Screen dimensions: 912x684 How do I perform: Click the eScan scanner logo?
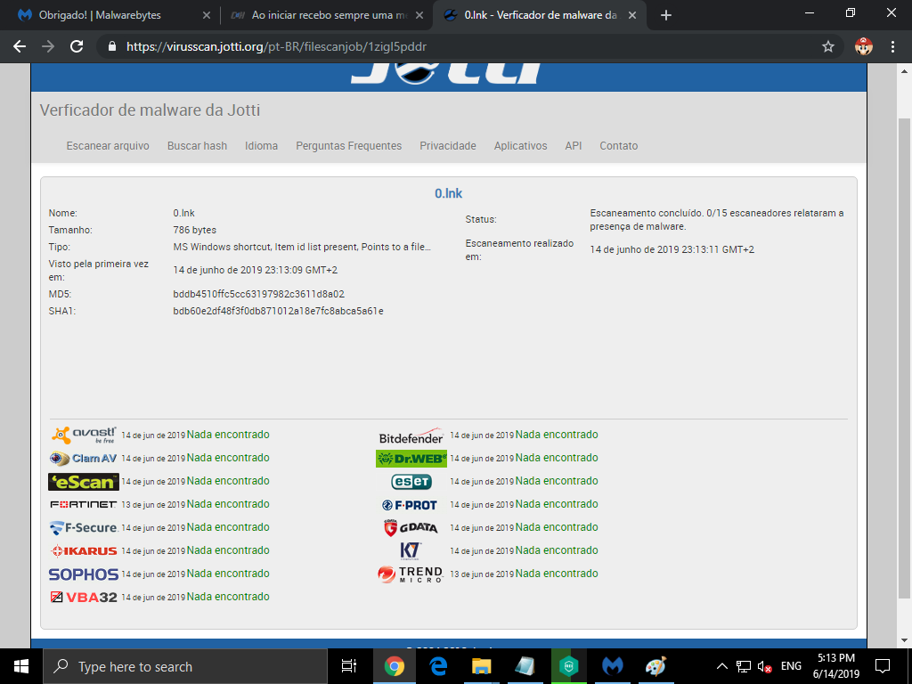(84, 482)
